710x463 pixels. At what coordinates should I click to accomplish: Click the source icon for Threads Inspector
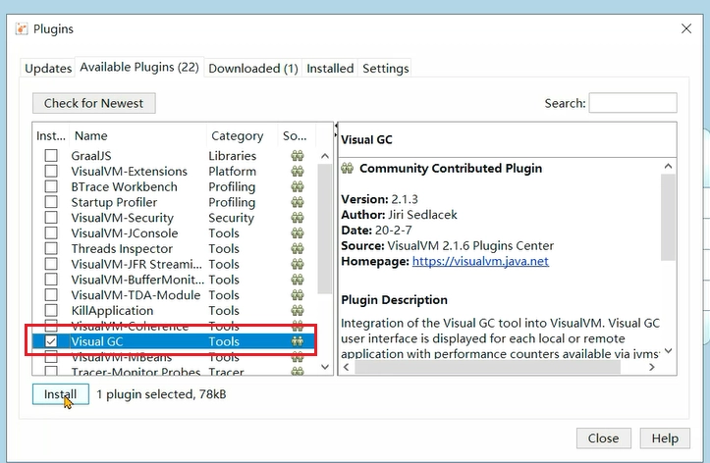(x=298, y=249)
